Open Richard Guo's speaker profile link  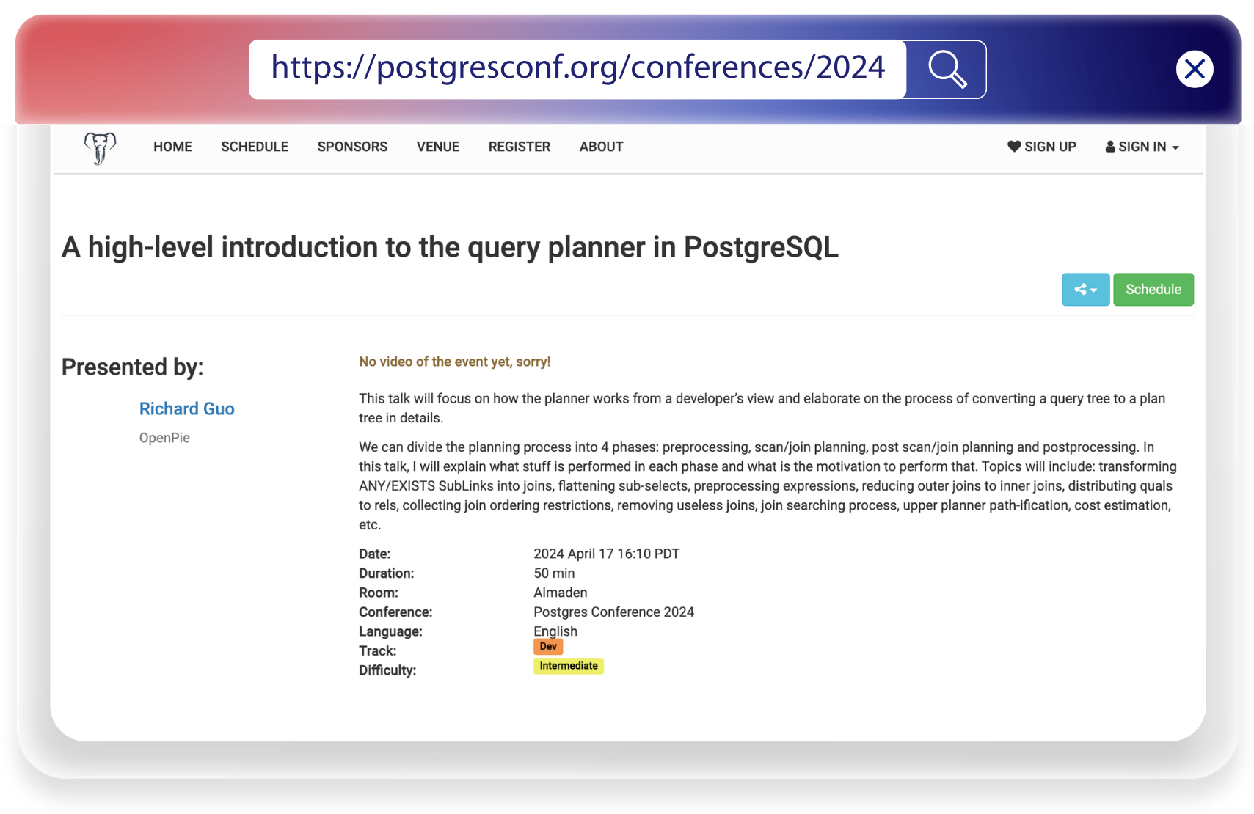click(186, 408)
